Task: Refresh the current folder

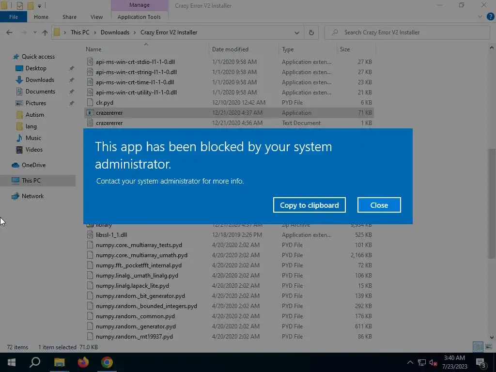Action: (311, 32)
